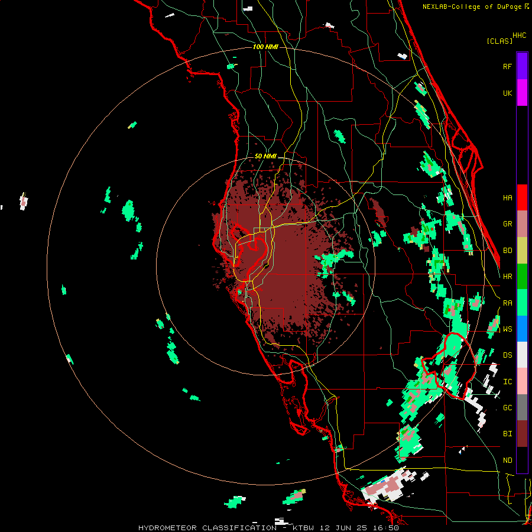Select the dark green HR legend swatch
Screen dimensions: 532x532
coord(522,277)
